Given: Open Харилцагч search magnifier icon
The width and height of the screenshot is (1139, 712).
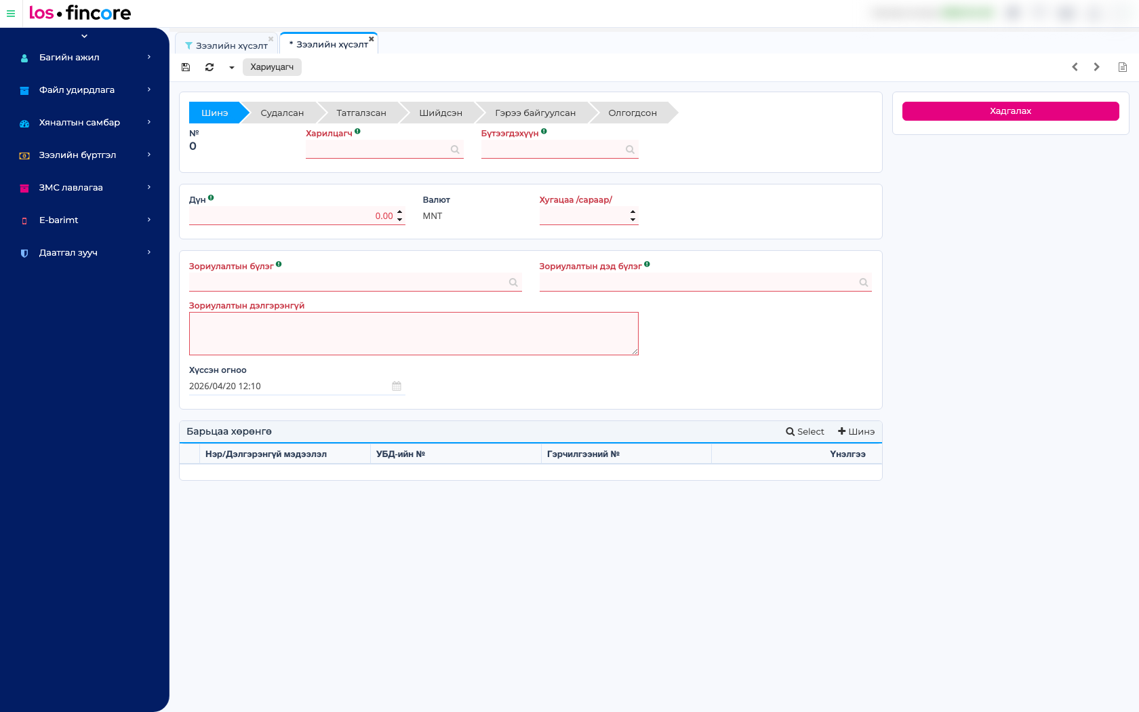Looking at the screenshot, I should pos(455,150).
